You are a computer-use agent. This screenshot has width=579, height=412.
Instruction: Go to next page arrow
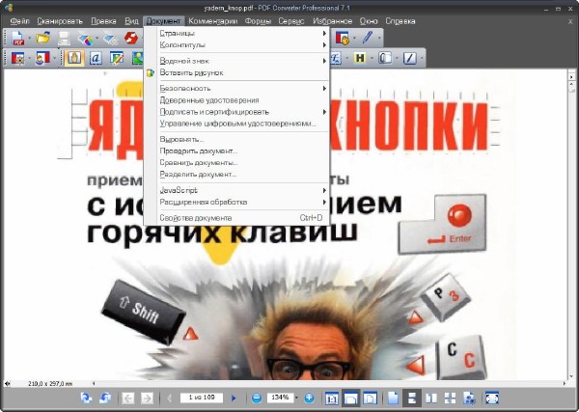point(234,398)
